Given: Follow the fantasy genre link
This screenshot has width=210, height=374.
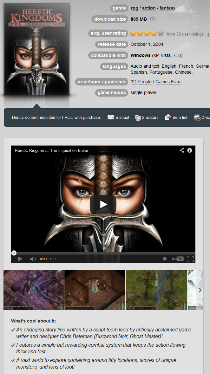Looking at the screenshot, I should (x=167, y=8).
